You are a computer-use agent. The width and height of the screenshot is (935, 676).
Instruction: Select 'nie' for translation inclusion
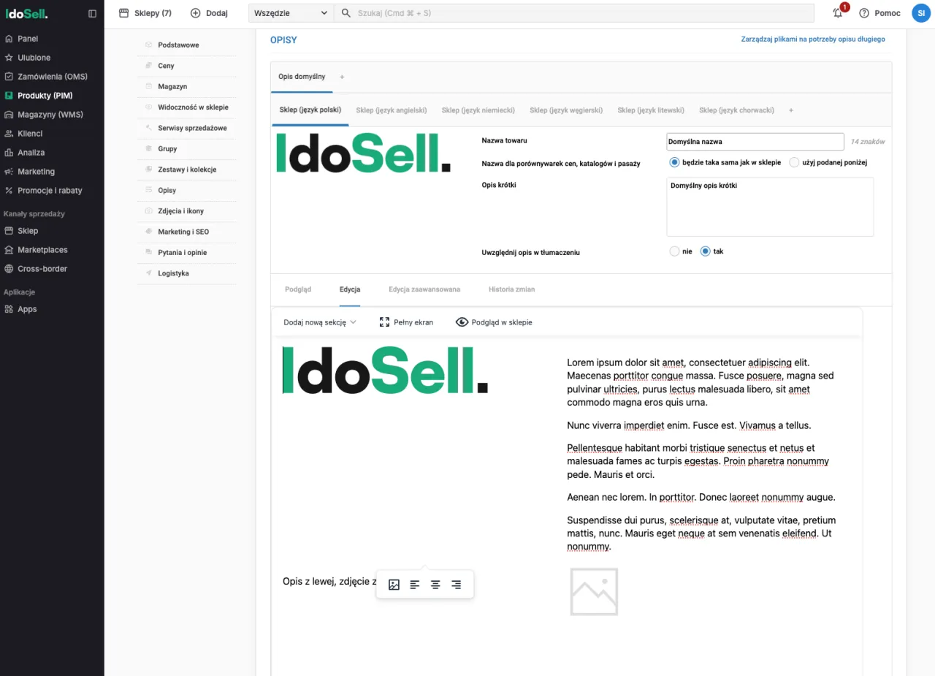pos(674,251)
